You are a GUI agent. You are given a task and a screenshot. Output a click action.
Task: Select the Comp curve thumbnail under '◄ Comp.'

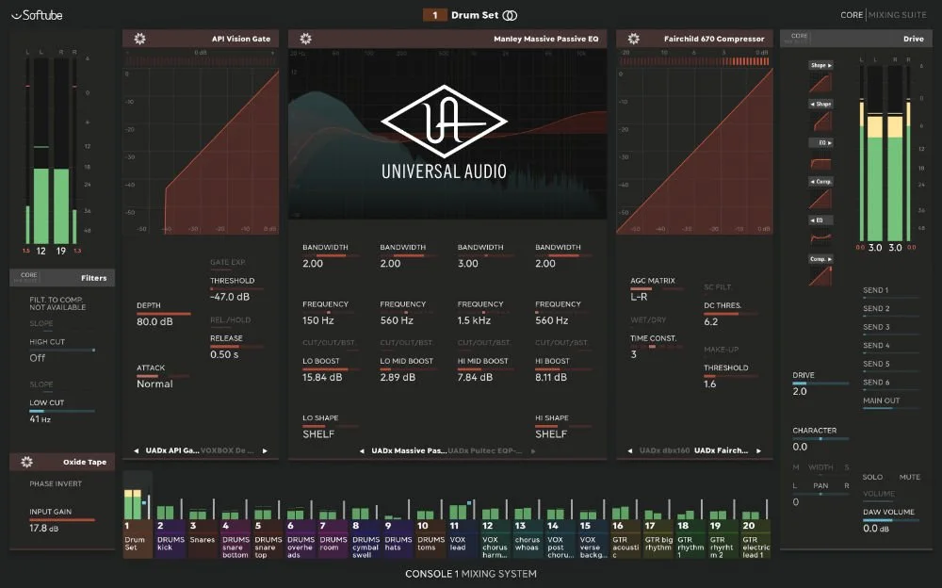pos(820,200)
